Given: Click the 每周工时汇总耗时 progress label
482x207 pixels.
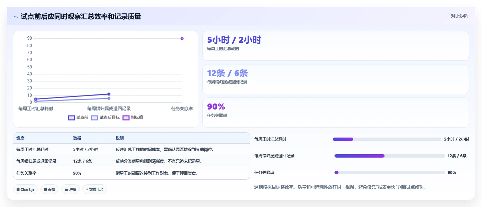Looking at the screenshot, I should [x=270, y=139].
